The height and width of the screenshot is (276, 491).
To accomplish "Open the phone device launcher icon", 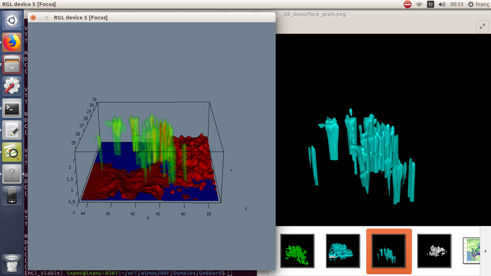I will tap(12, 196).
